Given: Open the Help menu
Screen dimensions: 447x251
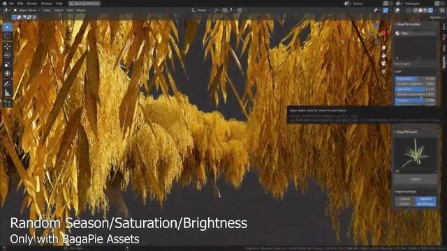Looking at the screenshot, I should tap(59, 3).
